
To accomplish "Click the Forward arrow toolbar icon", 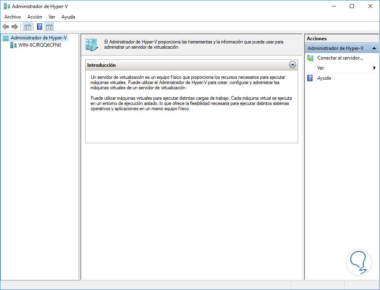I will 15,27.
